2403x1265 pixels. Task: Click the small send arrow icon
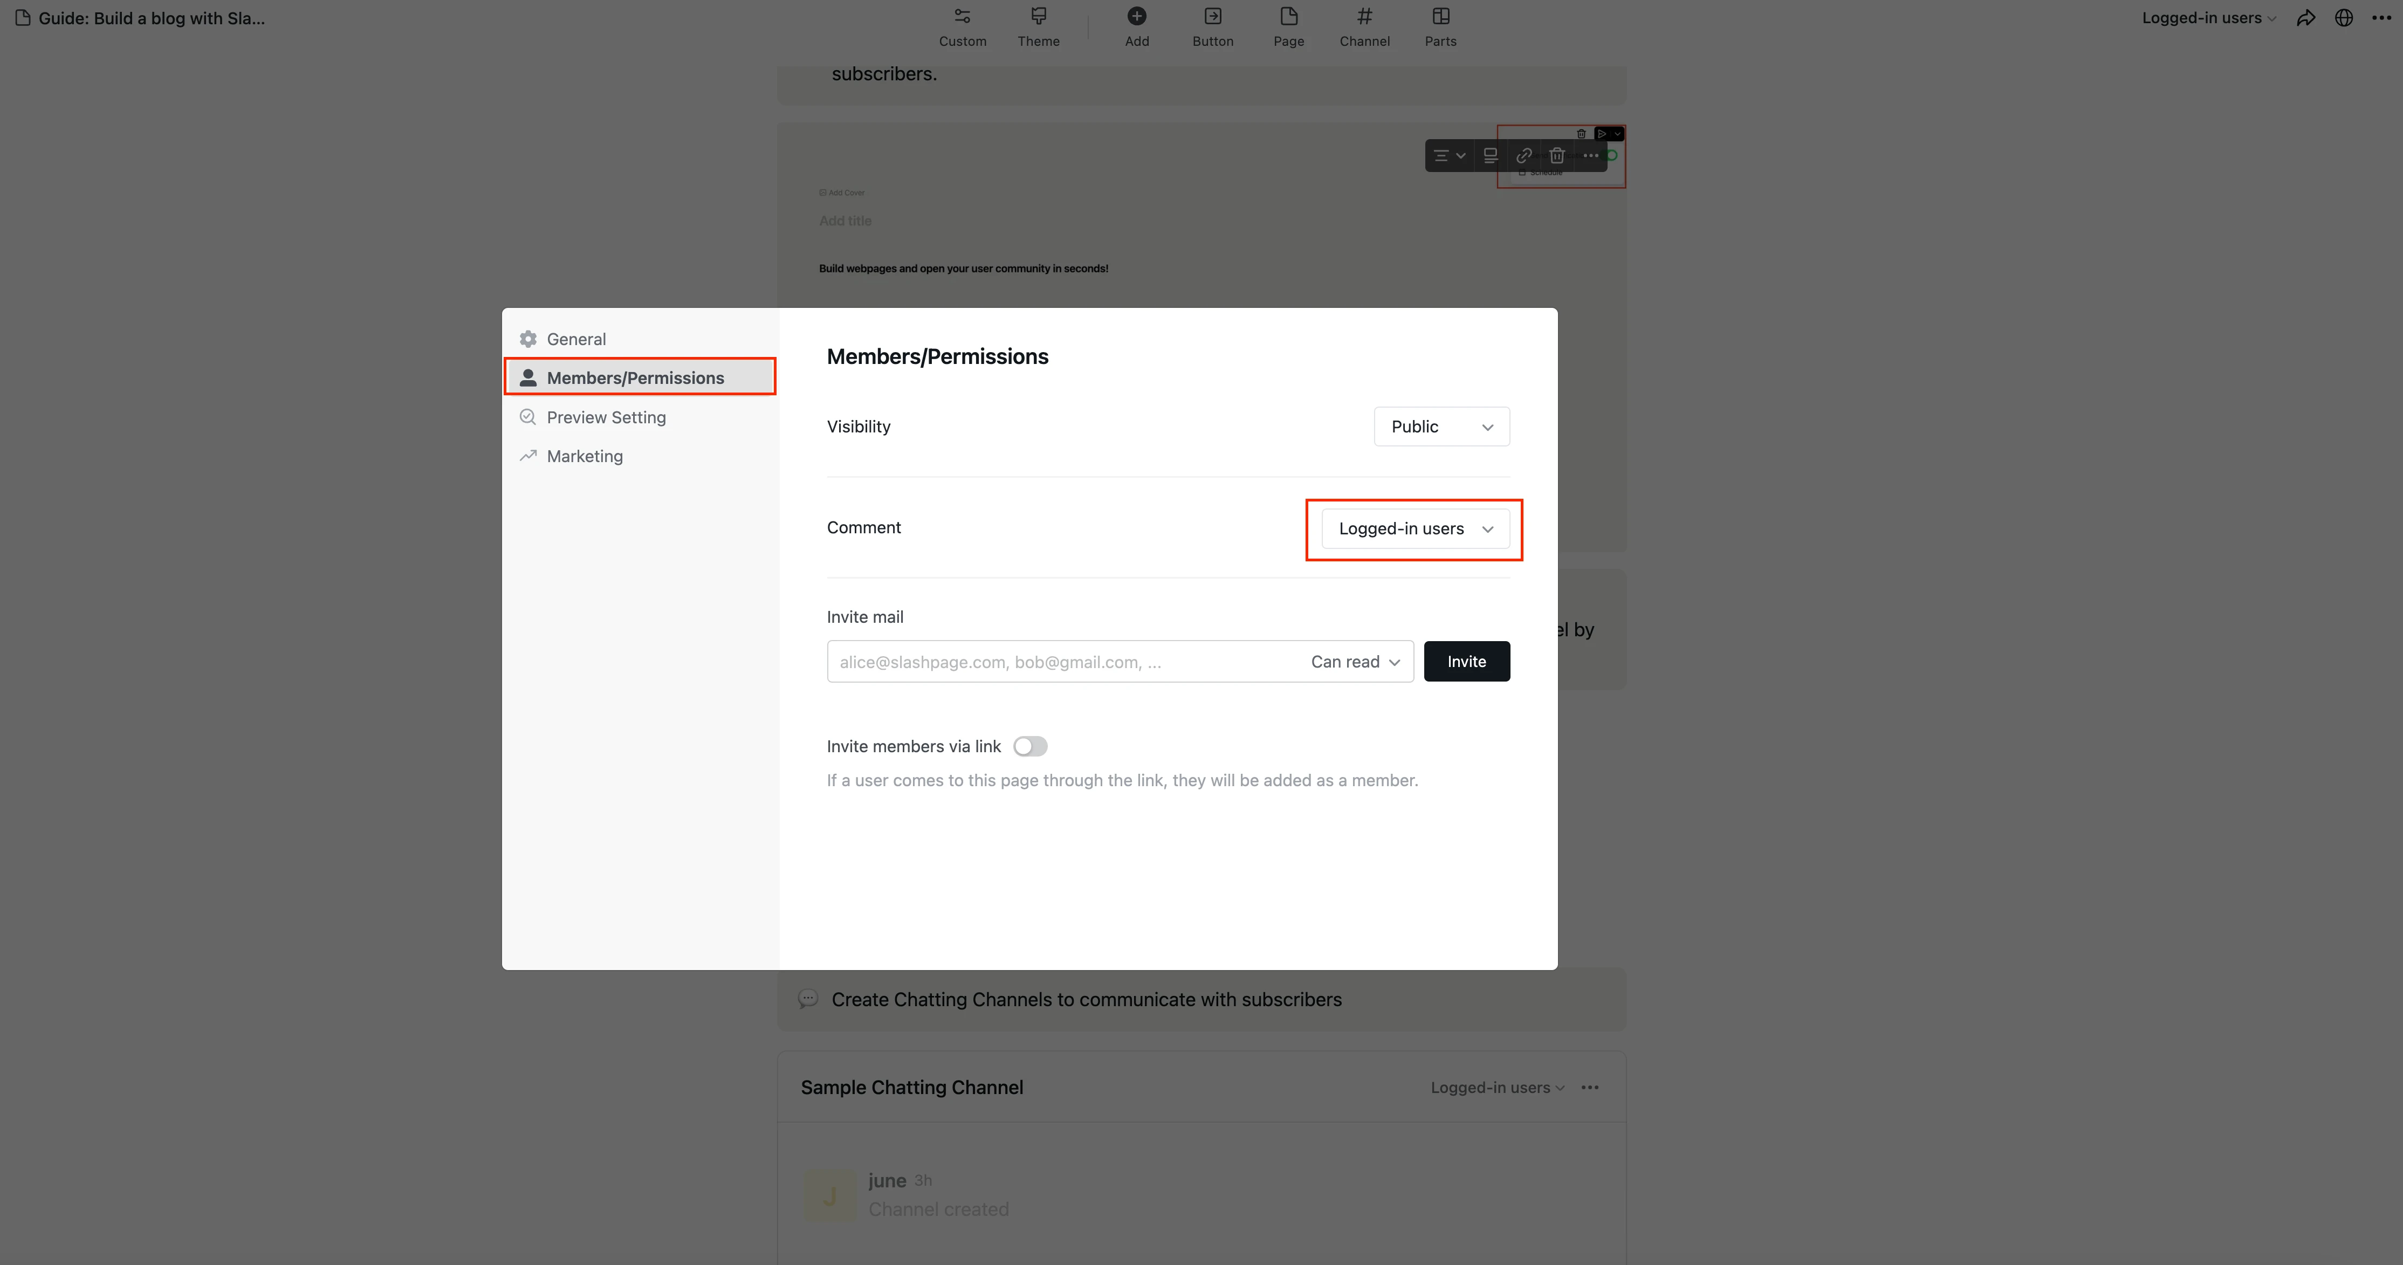[1602, 134]
